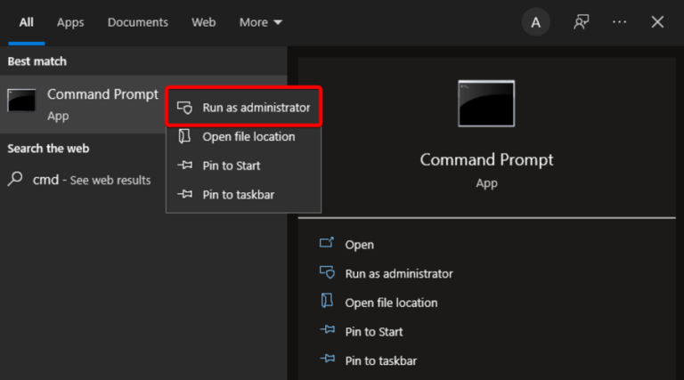Click the feedback icon in top bar
This screenshot has height=380, width=684.
tap(582, 22)
